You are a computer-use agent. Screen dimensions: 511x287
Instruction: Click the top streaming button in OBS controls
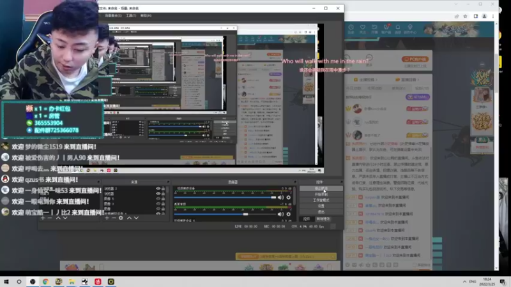[321, 188]
